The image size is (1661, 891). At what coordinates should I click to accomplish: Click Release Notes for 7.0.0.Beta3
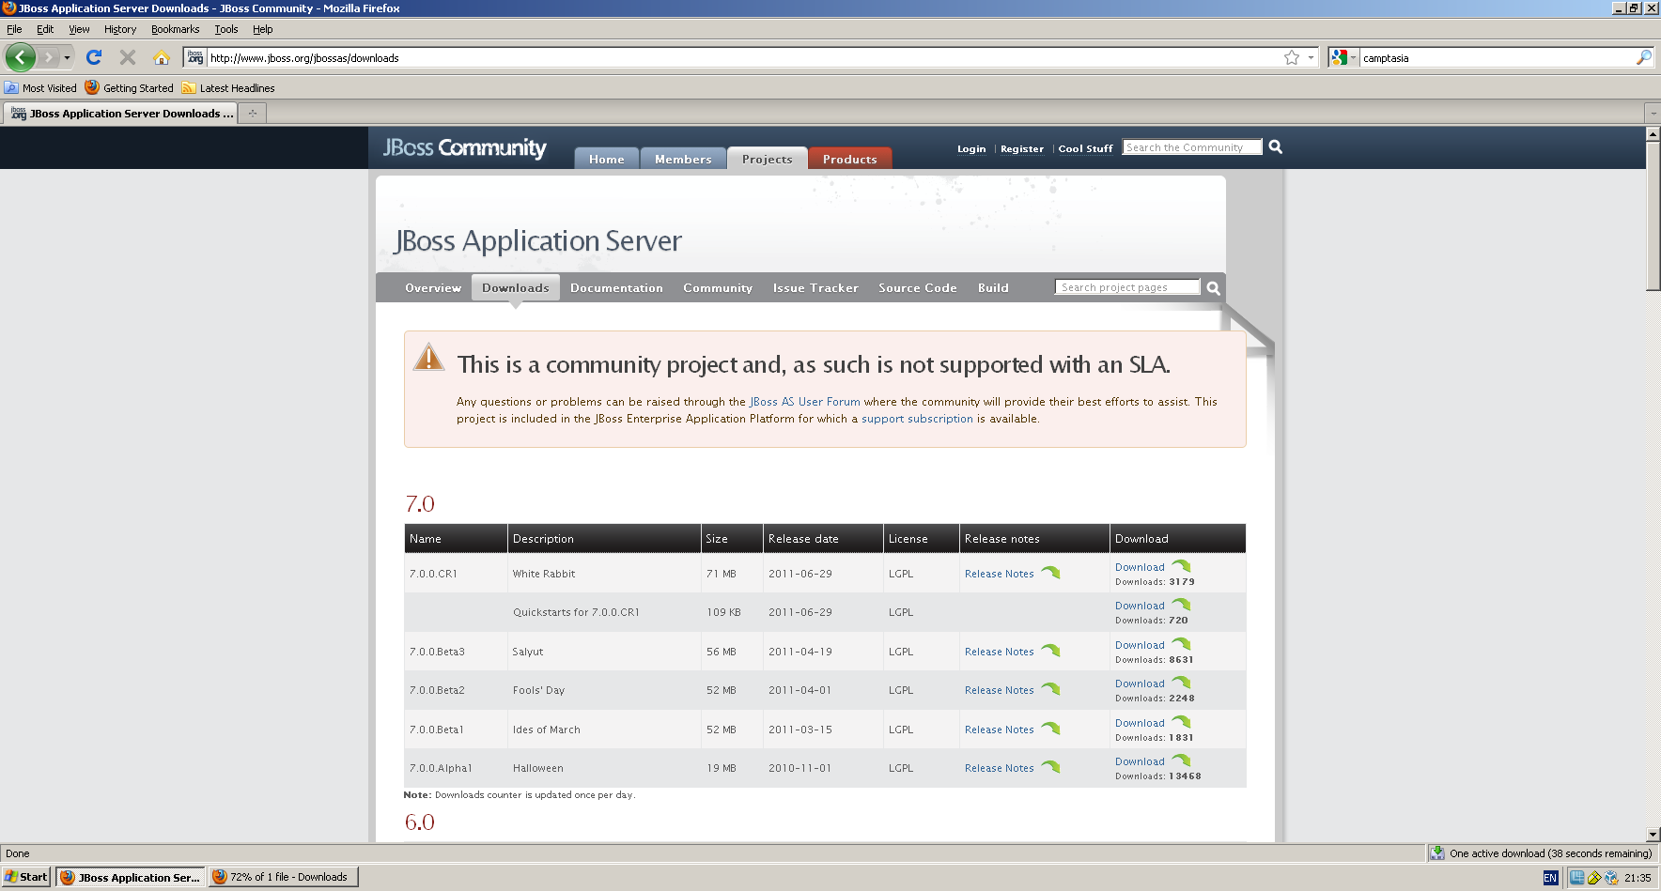[x=999, y=651]
